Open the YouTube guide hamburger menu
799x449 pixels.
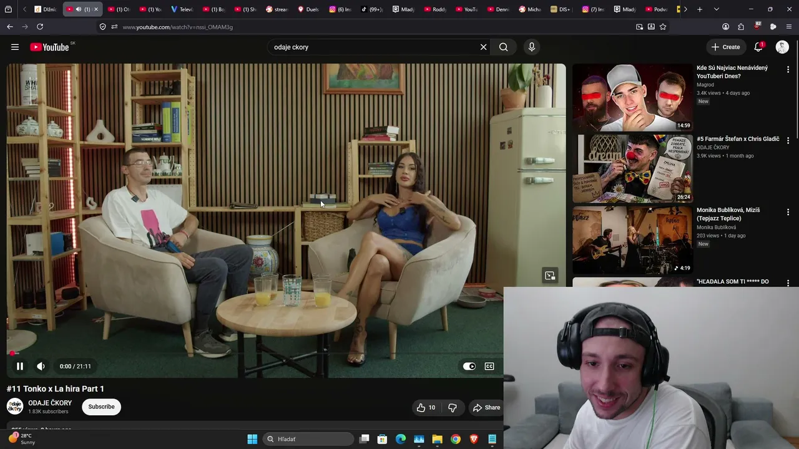15,47
